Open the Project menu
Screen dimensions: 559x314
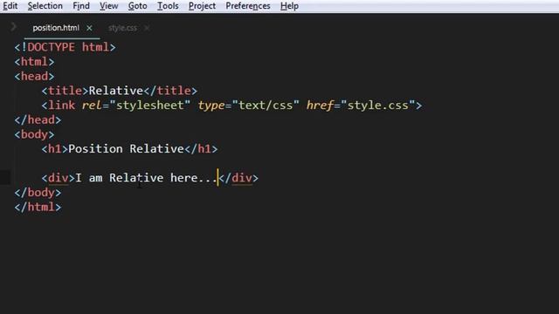202,6
